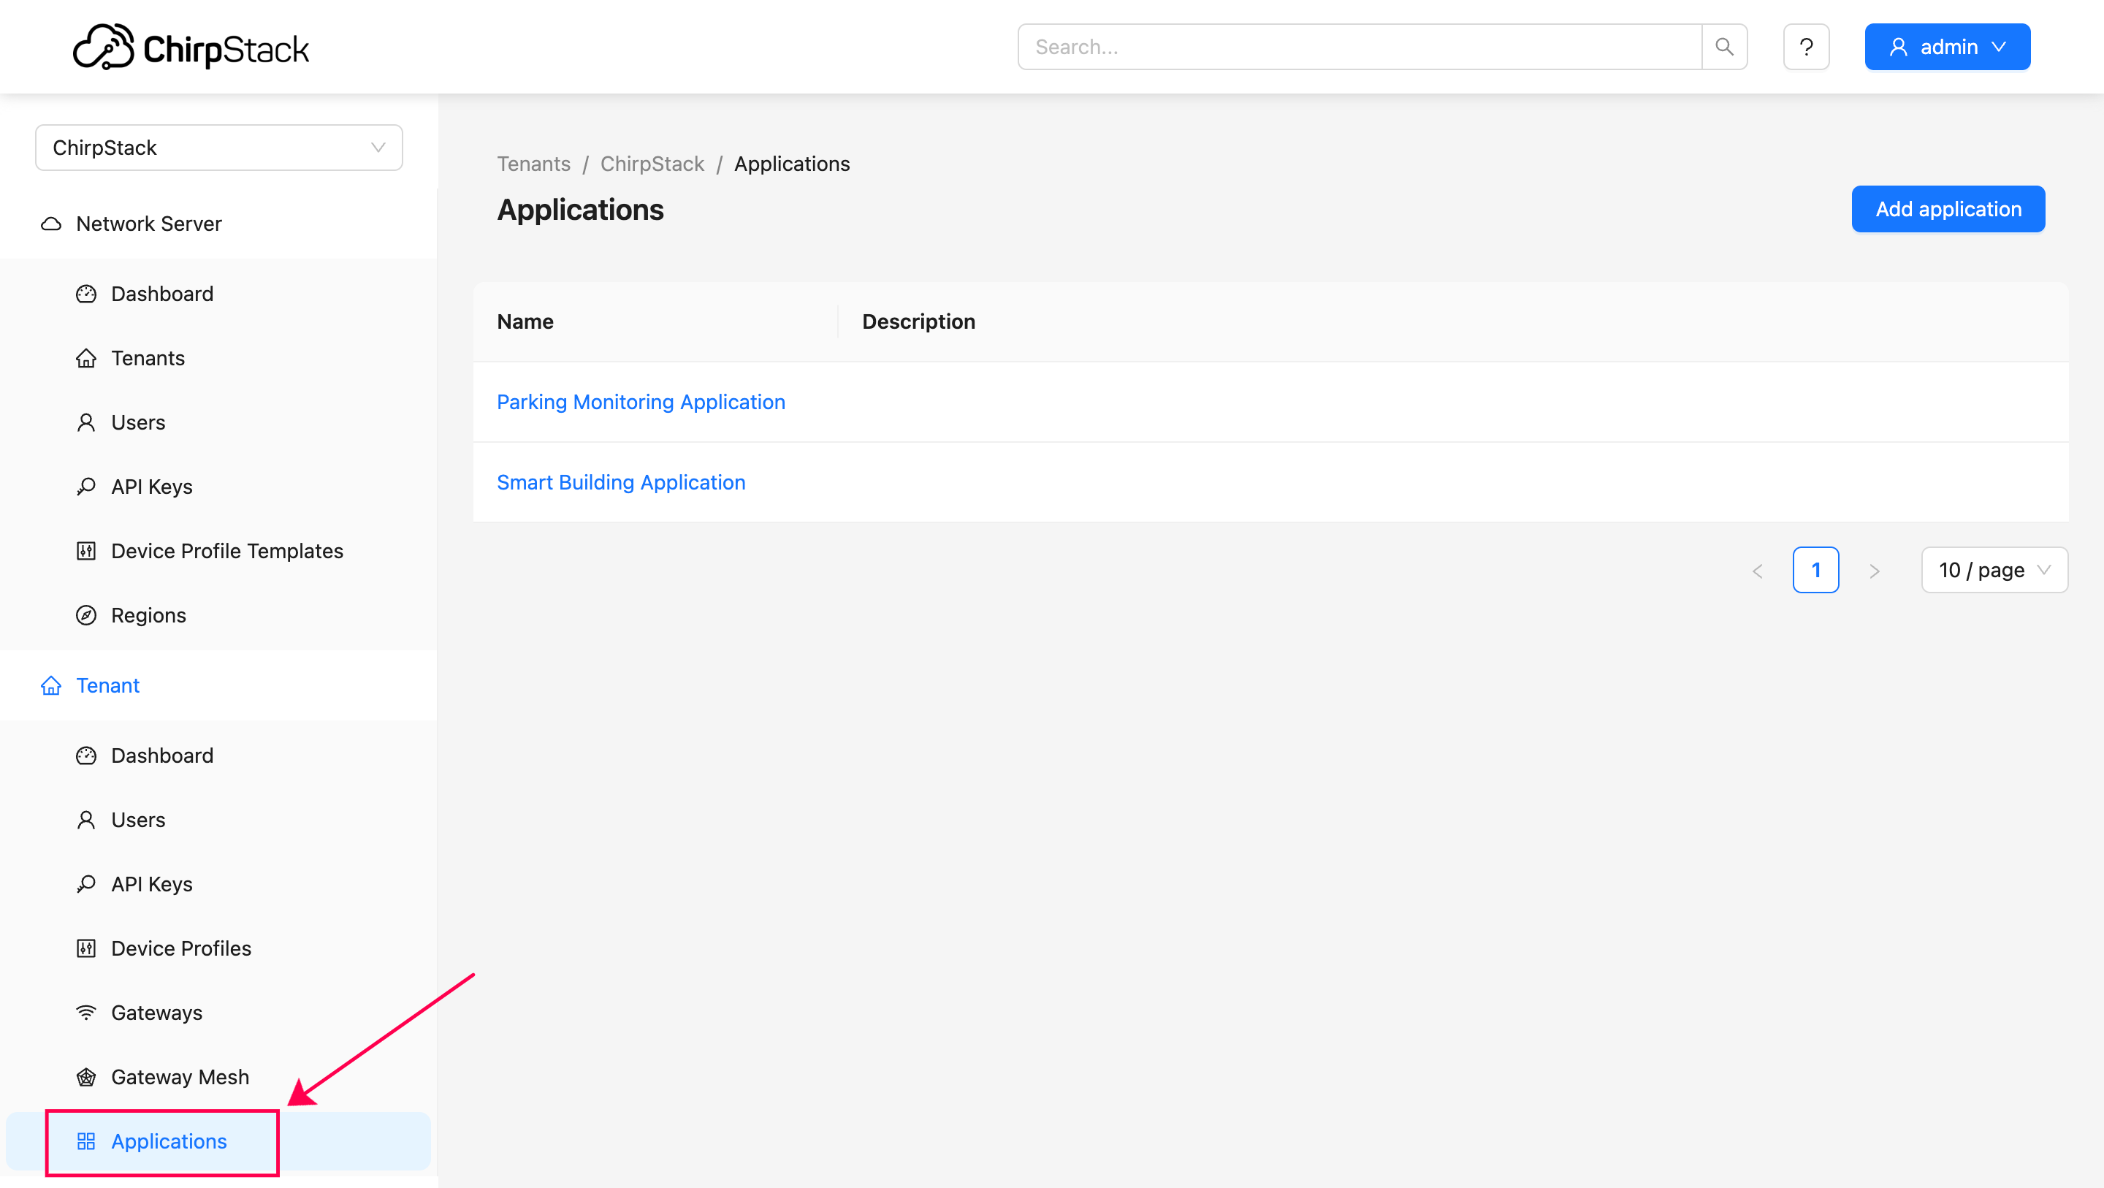Click the Add application button

(x=1948, y=209)
